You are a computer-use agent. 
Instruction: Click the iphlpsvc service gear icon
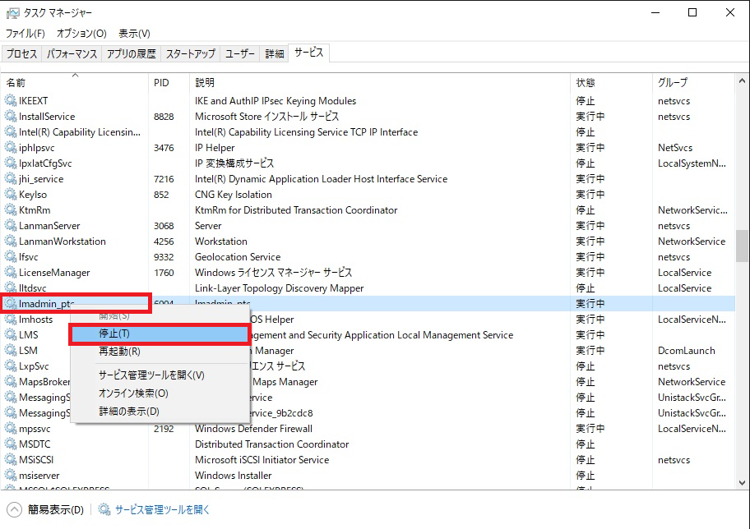[11, 147]
